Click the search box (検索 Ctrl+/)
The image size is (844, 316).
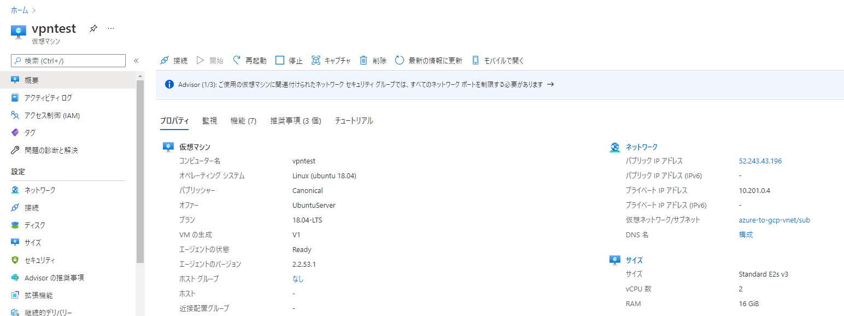point(68,61)
